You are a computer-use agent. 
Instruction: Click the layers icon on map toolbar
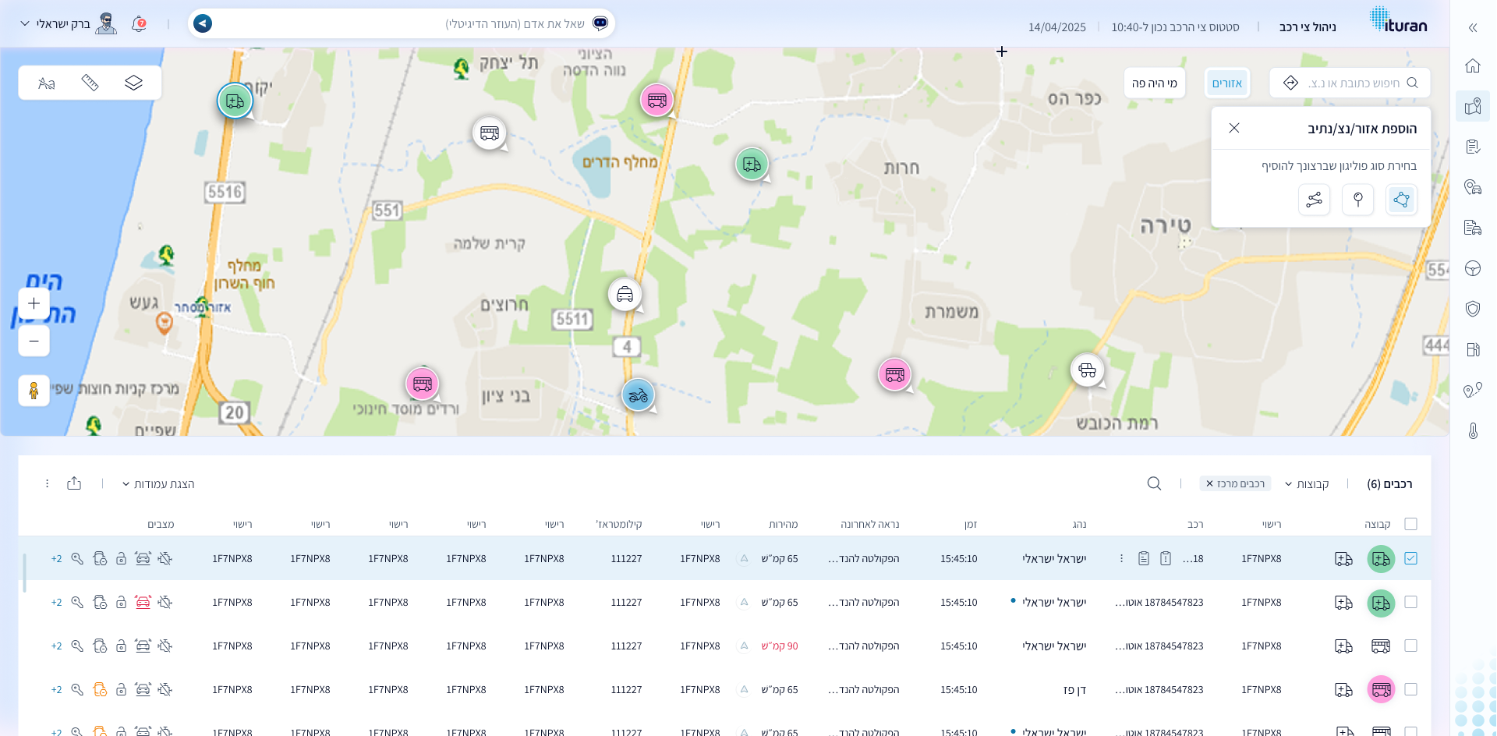(x=133, y=83)
